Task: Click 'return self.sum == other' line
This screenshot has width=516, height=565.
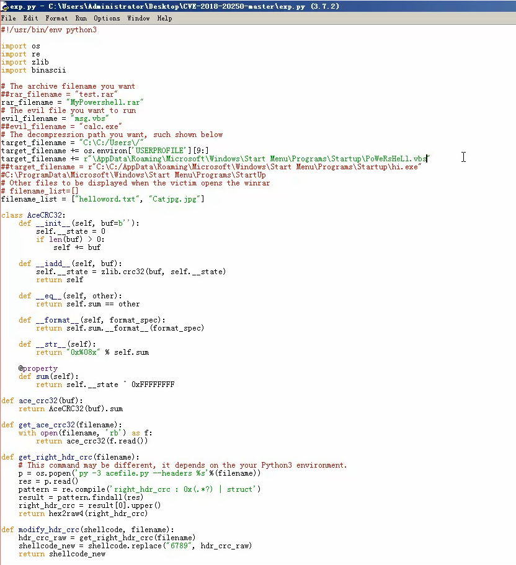Action: point(88,304)
